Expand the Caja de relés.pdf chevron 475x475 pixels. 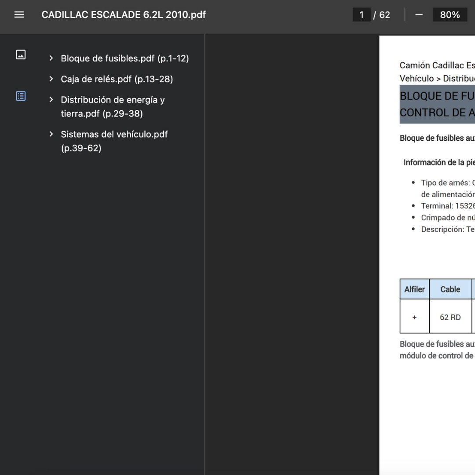(x=51, y=79)
